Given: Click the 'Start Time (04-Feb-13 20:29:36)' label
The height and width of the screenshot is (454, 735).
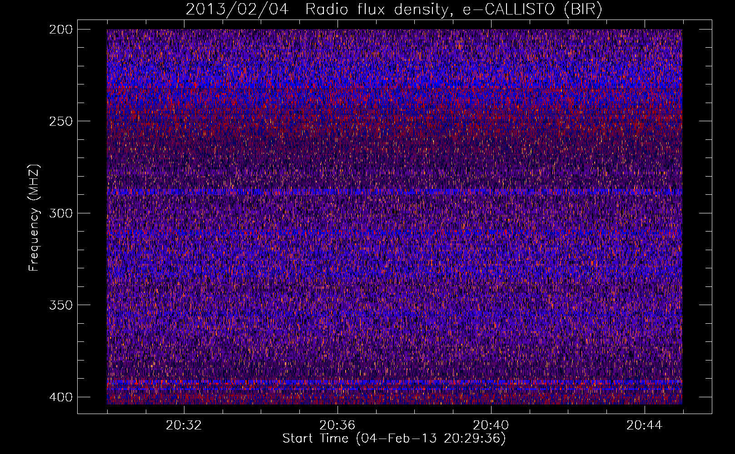Looking at the screenshot, I should point(394,439).
